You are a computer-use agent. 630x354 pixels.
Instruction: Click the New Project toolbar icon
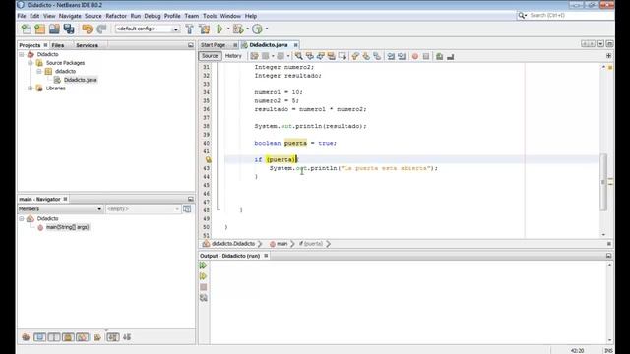tap(39, 29)
